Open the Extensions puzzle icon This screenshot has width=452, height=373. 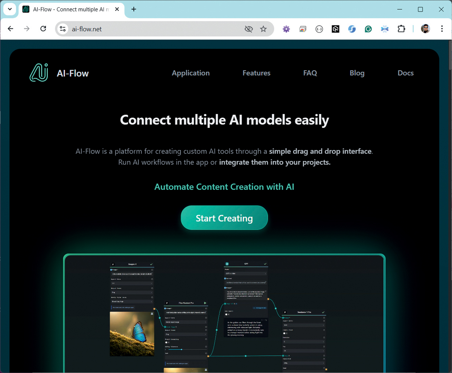tap(401, 29)
